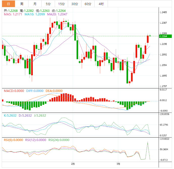Screen dimensions: 174x169
Task: Switch to the 5分 interval tab
Action: coord(48,4)
